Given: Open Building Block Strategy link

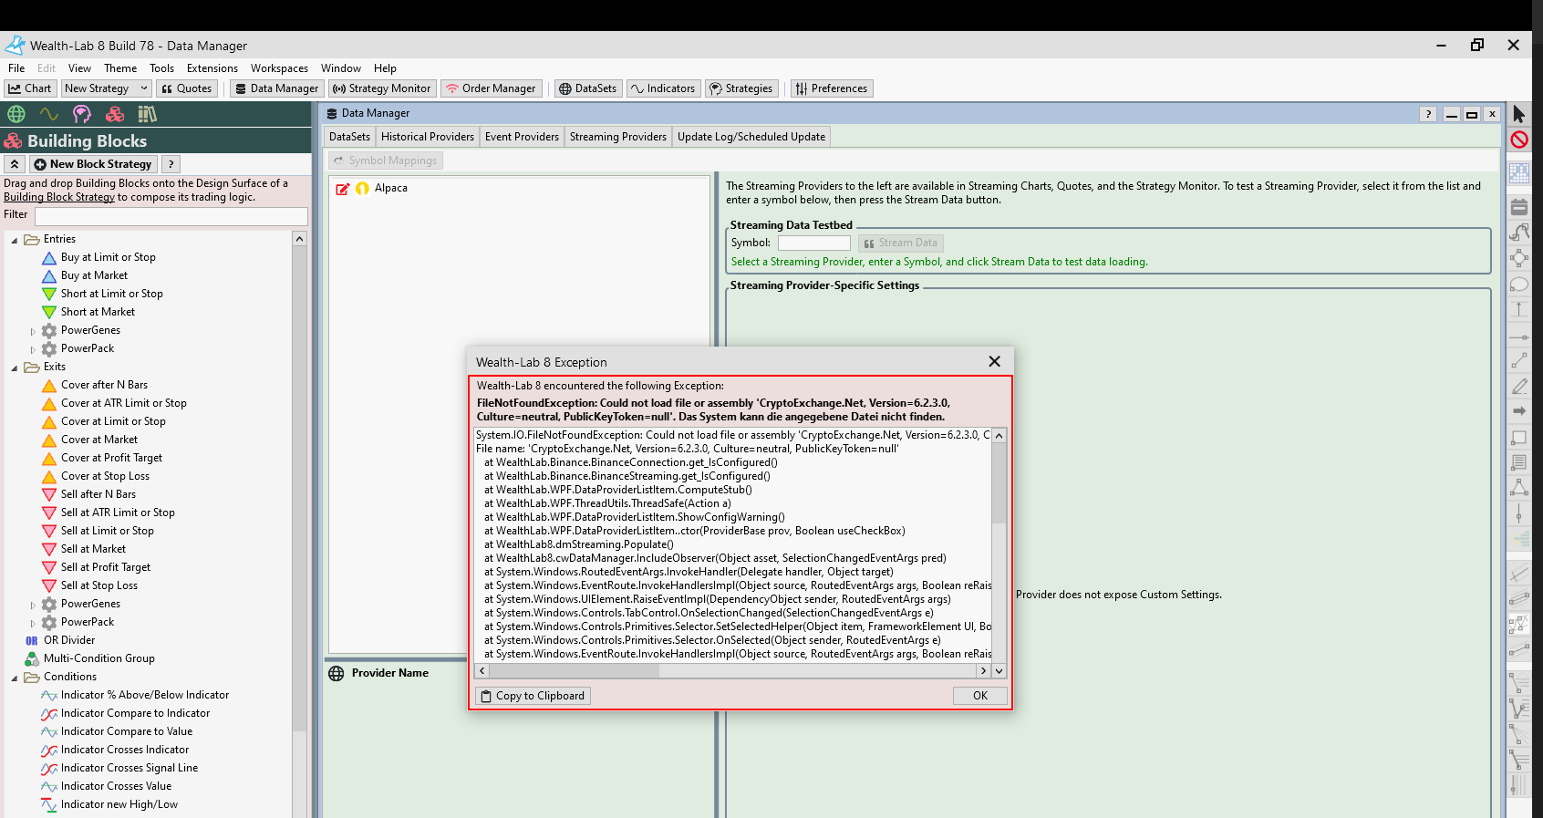Looking at the screenshot, I should coord(59,197).
